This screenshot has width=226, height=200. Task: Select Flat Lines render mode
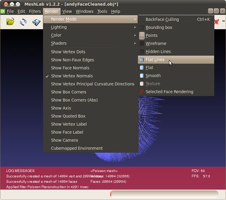[176, 59]
